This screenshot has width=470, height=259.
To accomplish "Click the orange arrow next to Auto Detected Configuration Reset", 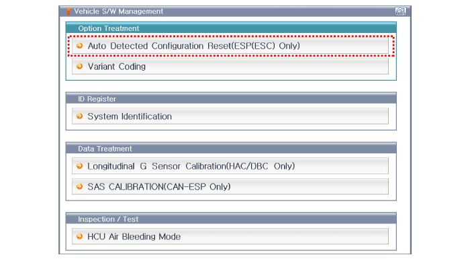I will 79,46.
